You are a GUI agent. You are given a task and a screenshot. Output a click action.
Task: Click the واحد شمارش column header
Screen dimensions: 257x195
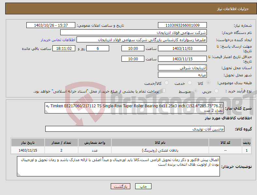(95, 142)
